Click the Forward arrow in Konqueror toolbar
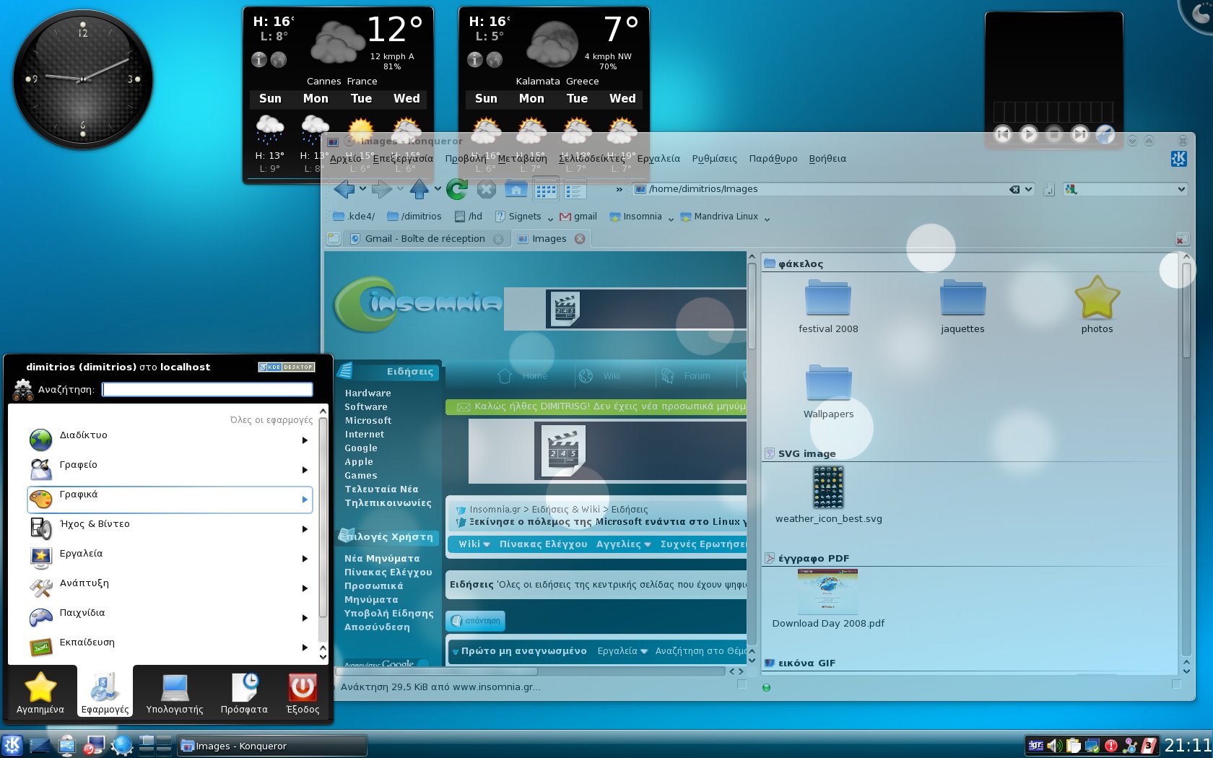Image resolution: width=1213 pixels, height=758 pixels. click(382, 189)
